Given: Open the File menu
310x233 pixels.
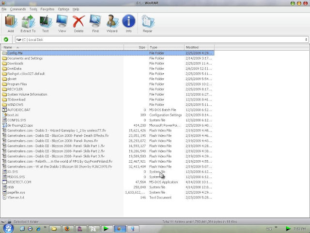Looking at the screenshot, I should point(4,9).
